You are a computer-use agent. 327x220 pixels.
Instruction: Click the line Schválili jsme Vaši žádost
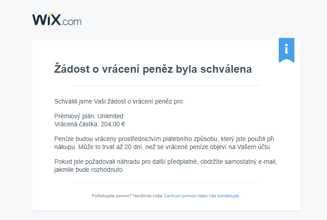(119, 101)
